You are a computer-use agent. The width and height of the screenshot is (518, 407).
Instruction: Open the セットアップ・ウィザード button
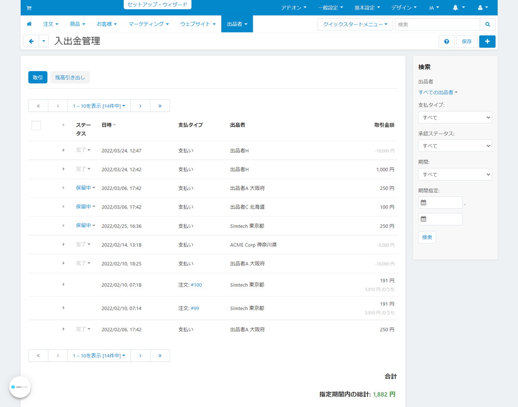(157, 5)
